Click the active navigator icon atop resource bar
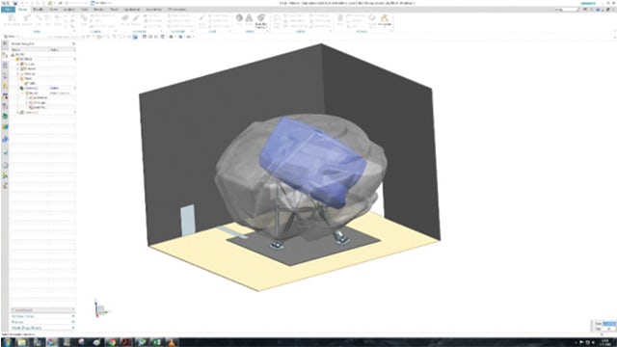 5,56
